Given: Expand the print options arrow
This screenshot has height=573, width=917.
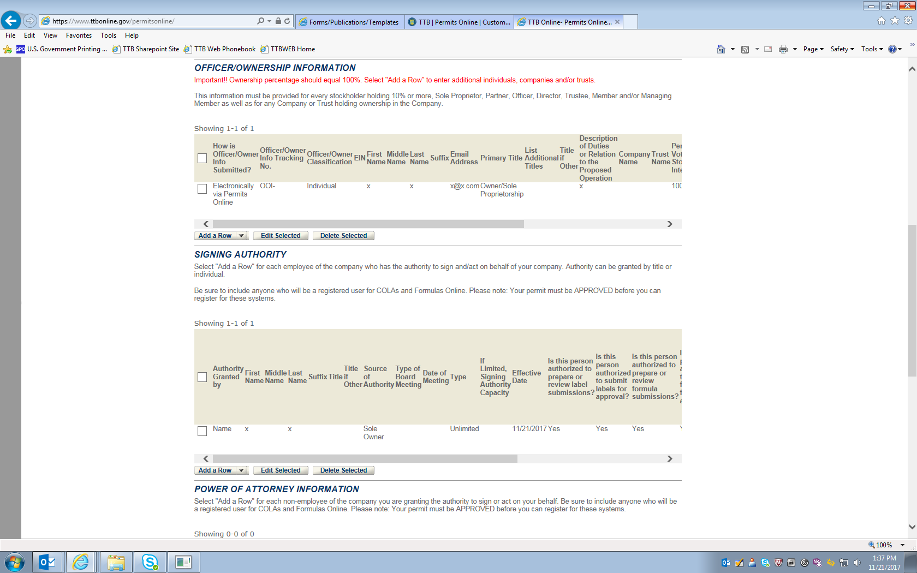Looking at the screenshot, I should coord(795,49).
